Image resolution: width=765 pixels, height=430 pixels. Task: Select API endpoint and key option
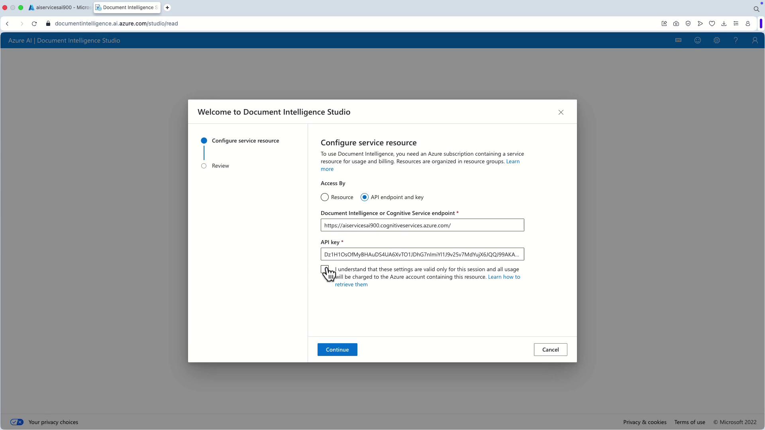[x=365, y=197]
